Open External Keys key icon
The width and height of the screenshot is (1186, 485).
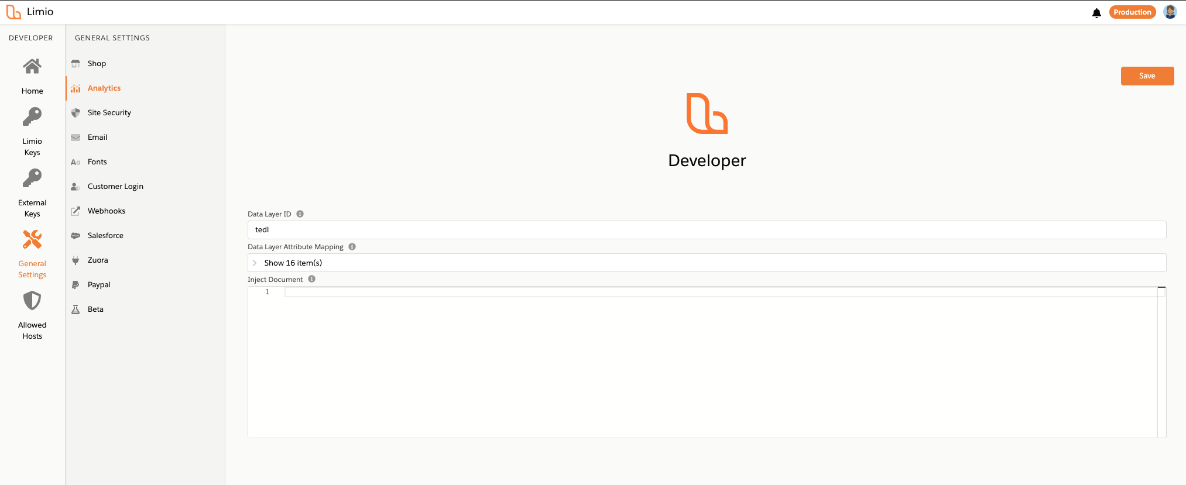[x=32, y=178]
